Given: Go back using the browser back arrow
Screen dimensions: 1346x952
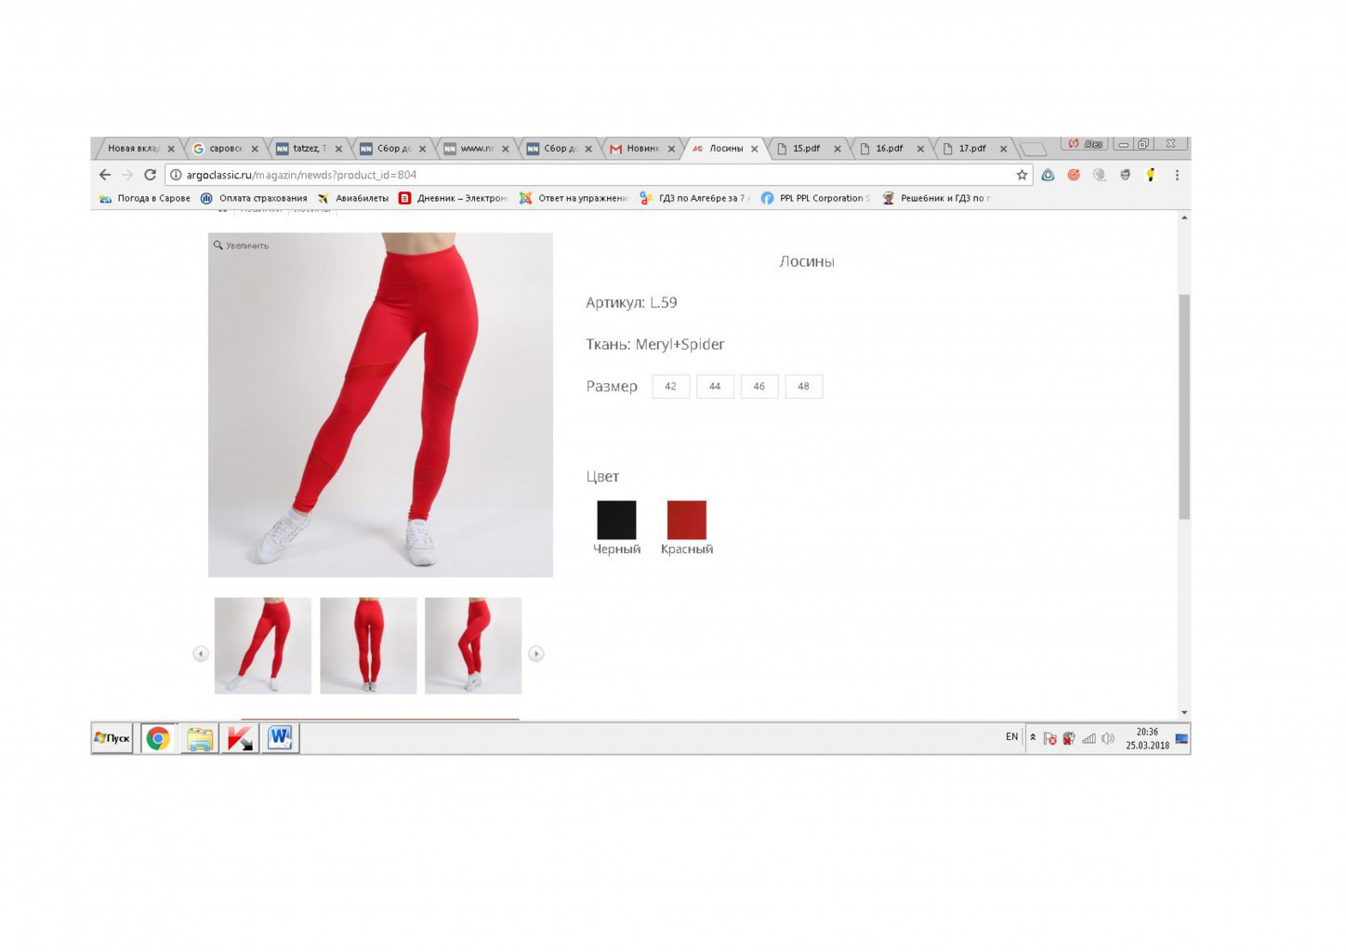Looking at the screenshot, I should click(105, 175).
